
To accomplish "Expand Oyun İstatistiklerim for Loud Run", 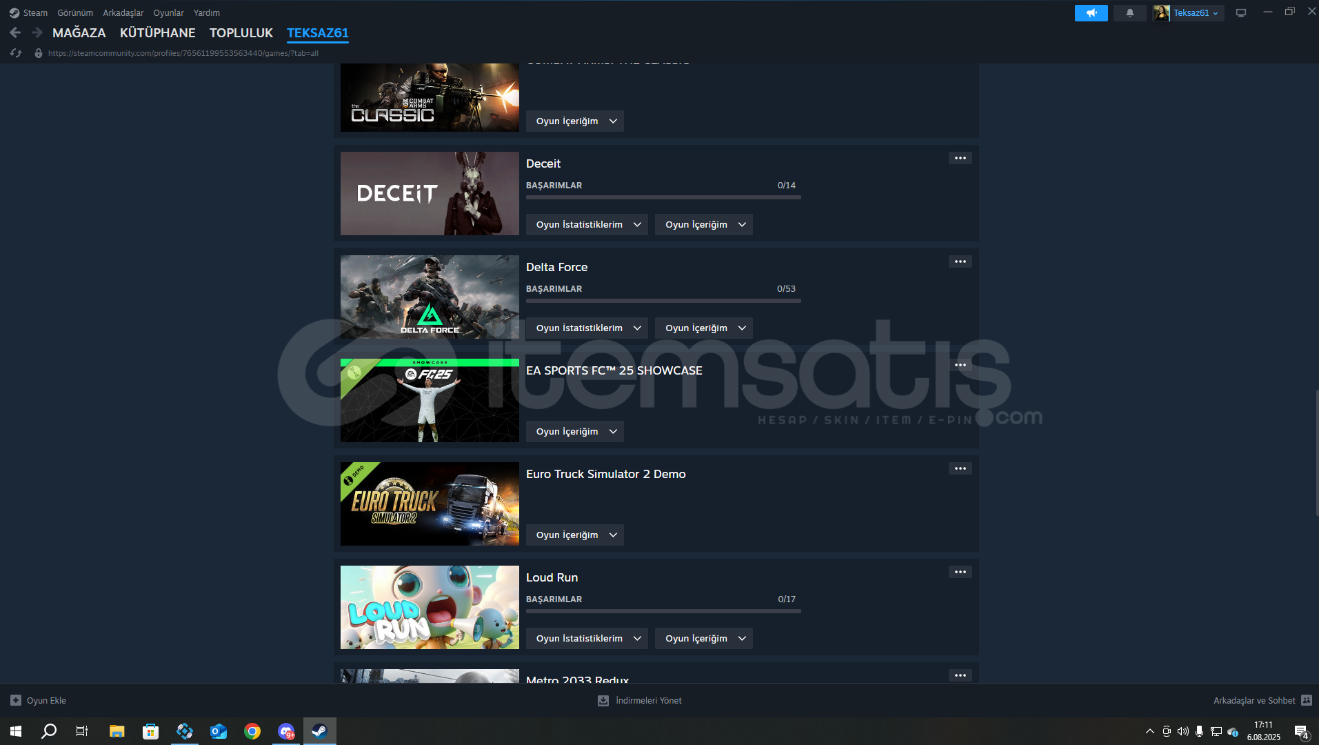I will (x=586, y=638).
